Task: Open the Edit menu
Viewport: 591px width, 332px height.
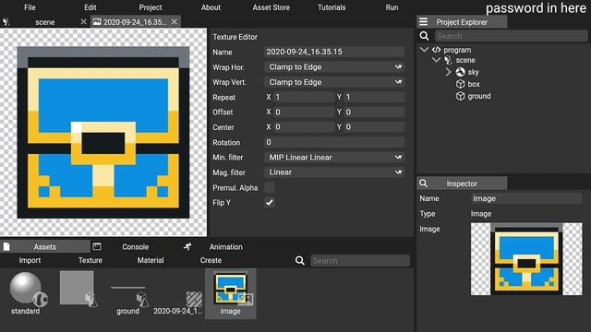Action: (90, 7)
